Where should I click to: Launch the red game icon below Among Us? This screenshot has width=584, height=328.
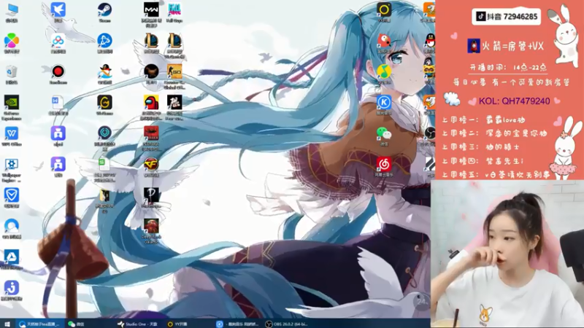(x=151, y=138)
